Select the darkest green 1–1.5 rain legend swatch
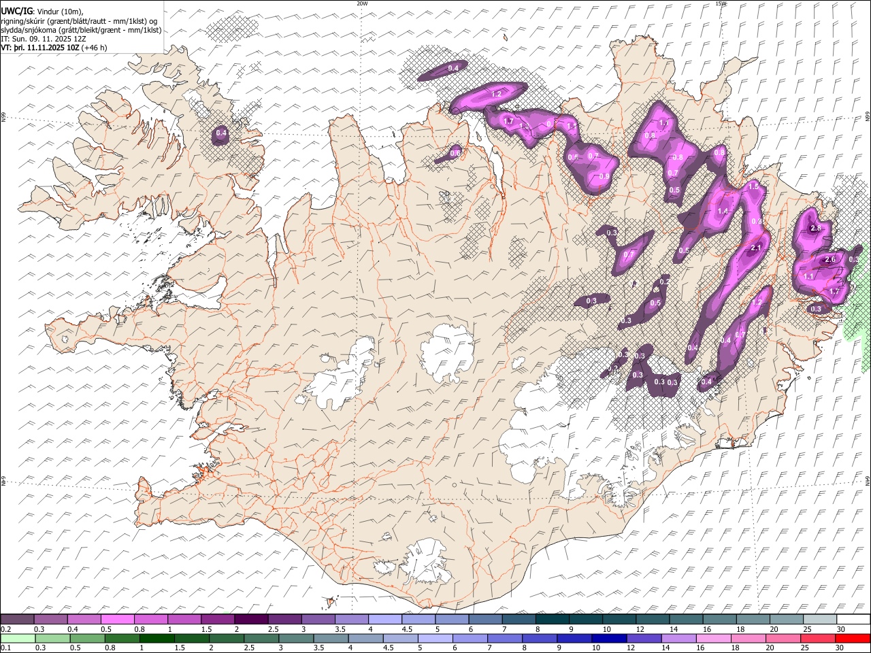871x653 pixels. click(157, 638)
